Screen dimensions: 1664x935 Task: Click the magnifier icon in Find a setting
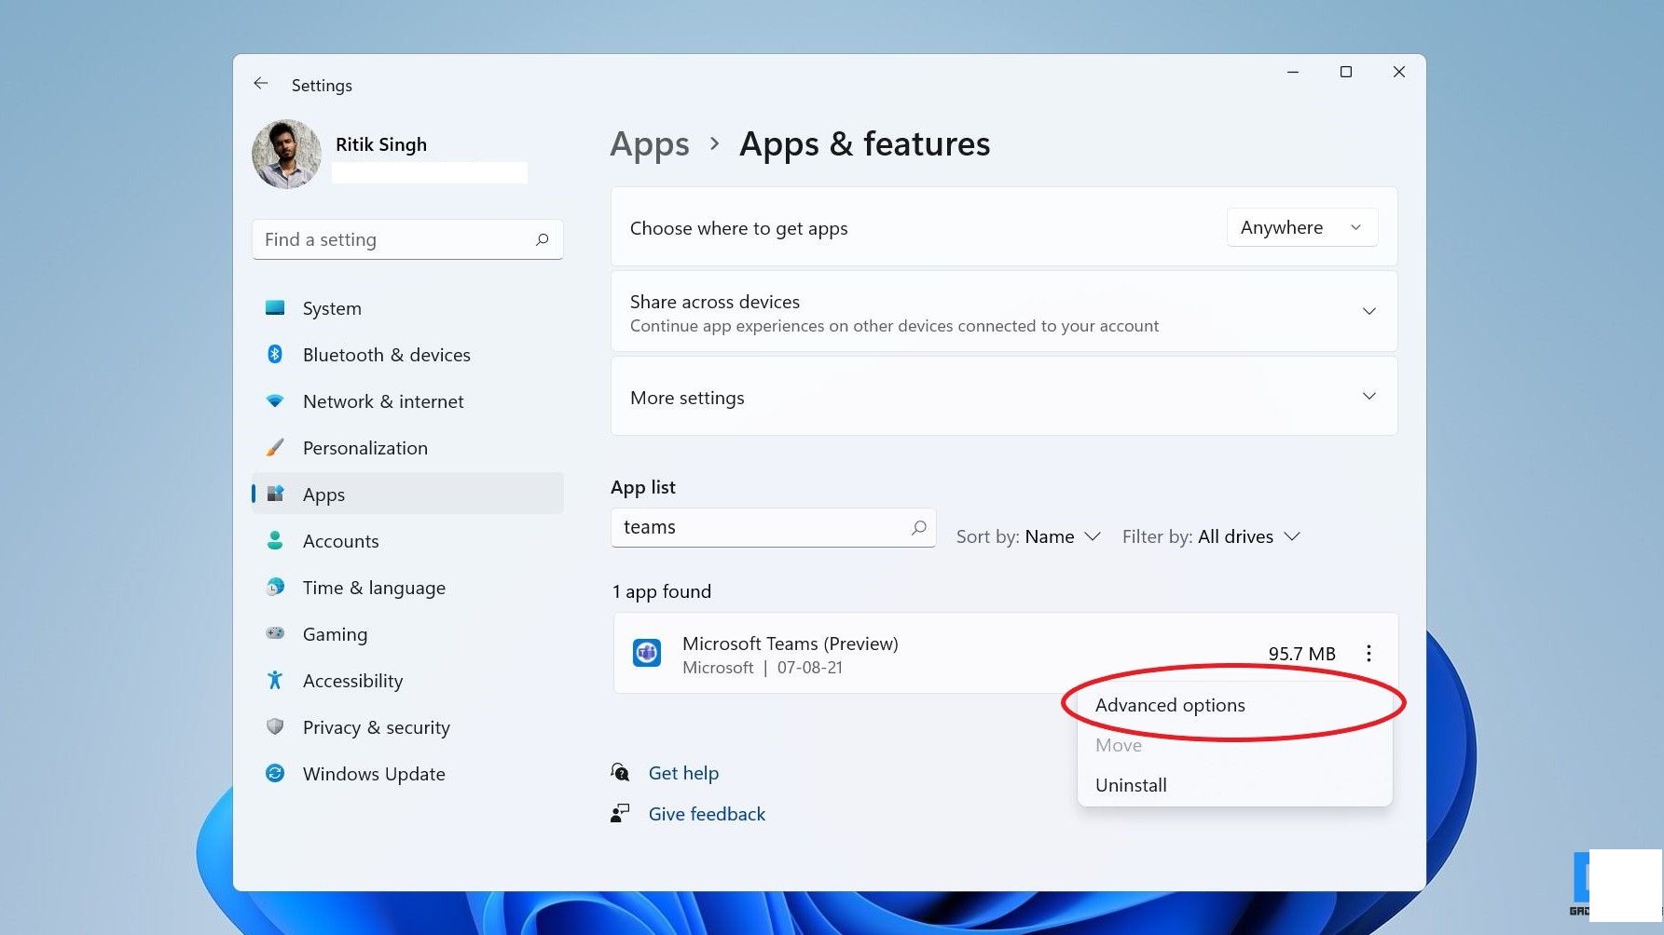tap(542, 239)
